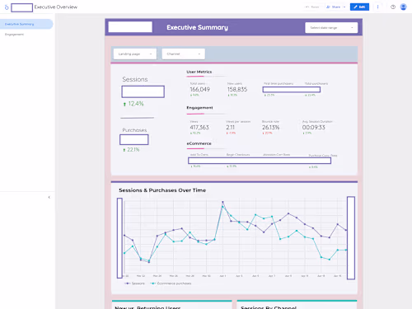412x309 pixels.
Task: Click the Total users value 166,049
Action: (x=199, y=89)
